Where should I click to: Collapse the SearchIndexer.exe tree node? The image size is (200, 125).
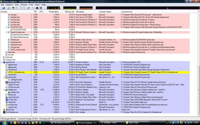tap(7, 32)
